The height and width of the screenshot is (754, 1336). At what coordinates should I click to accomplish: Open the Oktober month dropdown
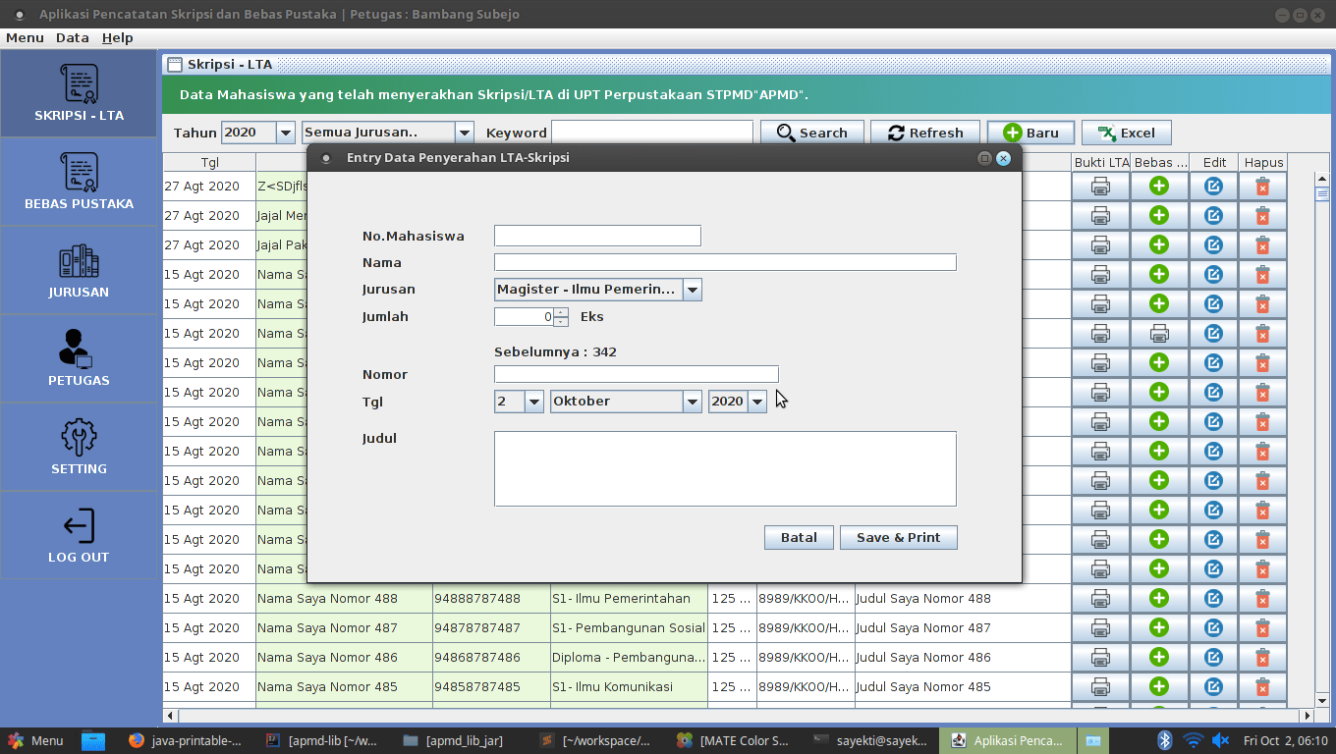(692, 402)
